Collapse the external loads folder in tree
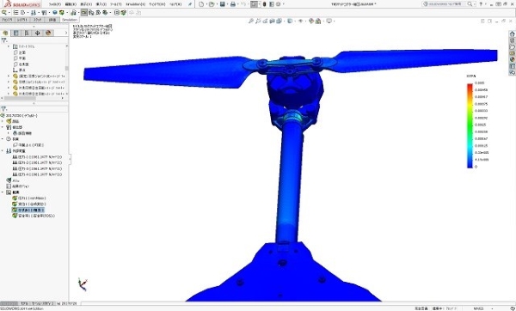516x311 pixels. click(x=3, y=150)
